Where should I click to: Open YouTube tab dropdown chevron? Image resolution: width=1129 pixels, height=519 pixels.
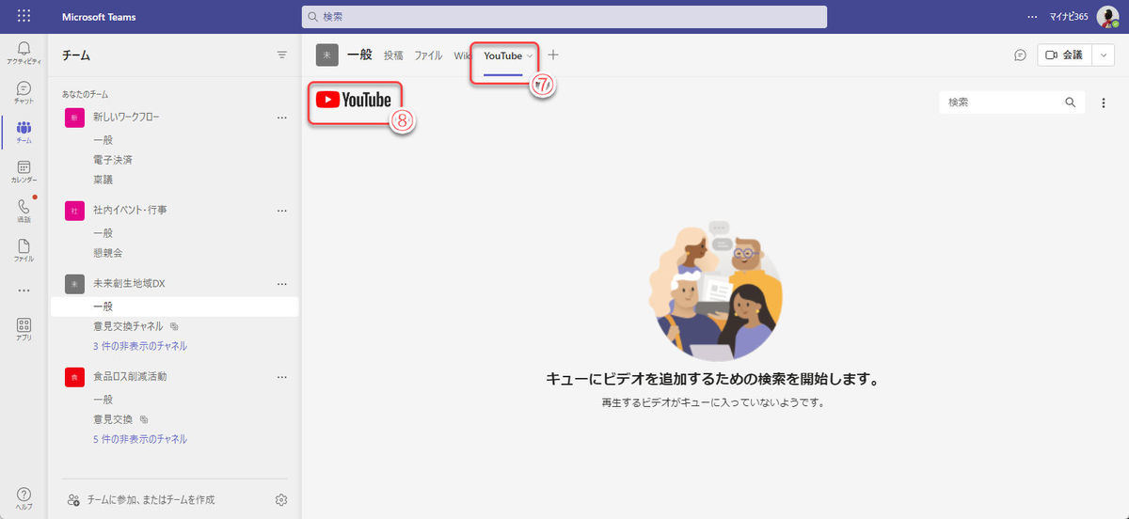530,56
